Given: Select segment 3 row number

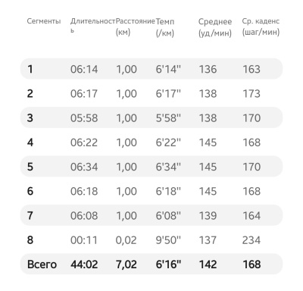Looking at the screenshot, I should click(30, 117).
